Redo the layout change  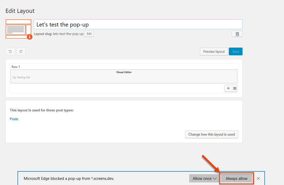coord(21,51)
